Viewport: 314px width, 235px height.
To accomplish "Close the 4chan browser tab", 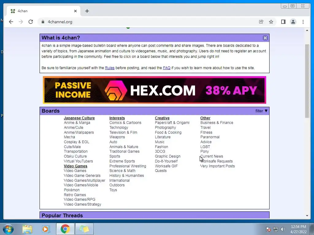I will pos(75,11).
